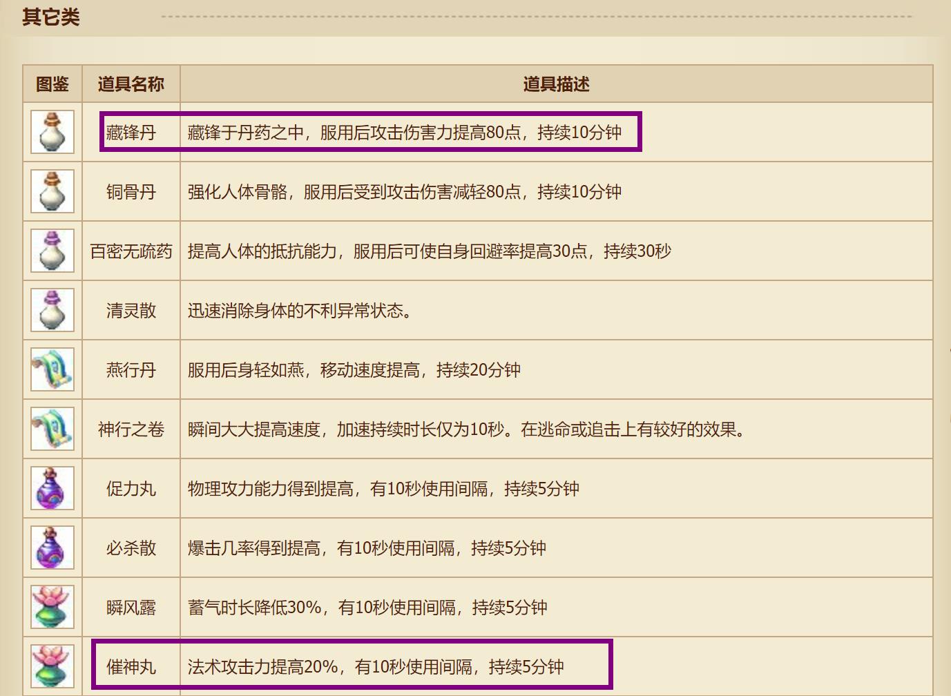Click the 其它类 section heading
The image size is (951, 696).
51,17
